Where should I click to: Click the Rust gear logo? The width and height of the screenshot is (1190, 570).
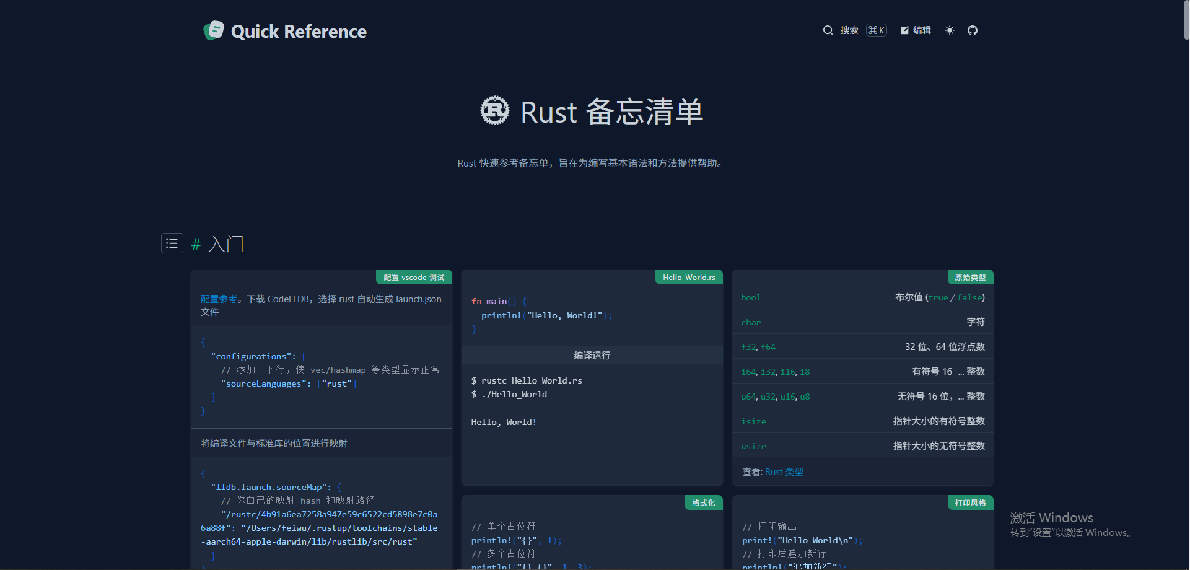(494, 112)
